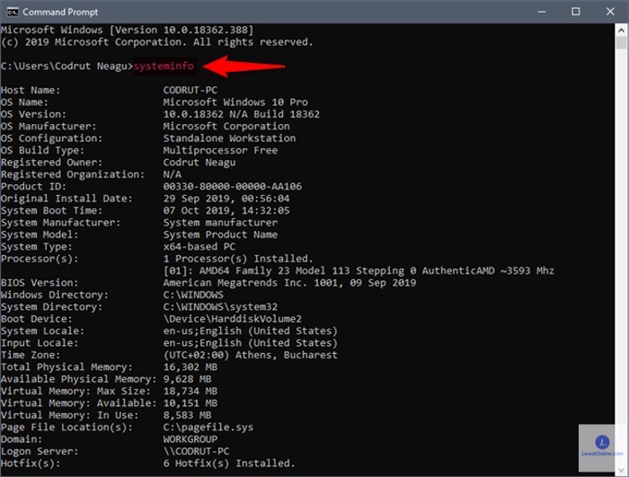
Task: Click time zone '(UTC+02:00) Athens, Bucharest'
Action: coord(251,355)
